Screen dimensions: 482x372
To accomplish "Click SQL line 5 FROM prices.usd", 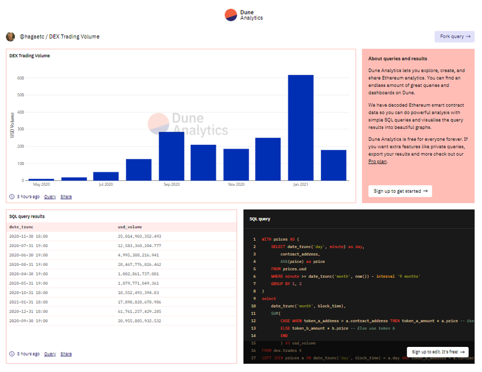I will pos(289,269).
